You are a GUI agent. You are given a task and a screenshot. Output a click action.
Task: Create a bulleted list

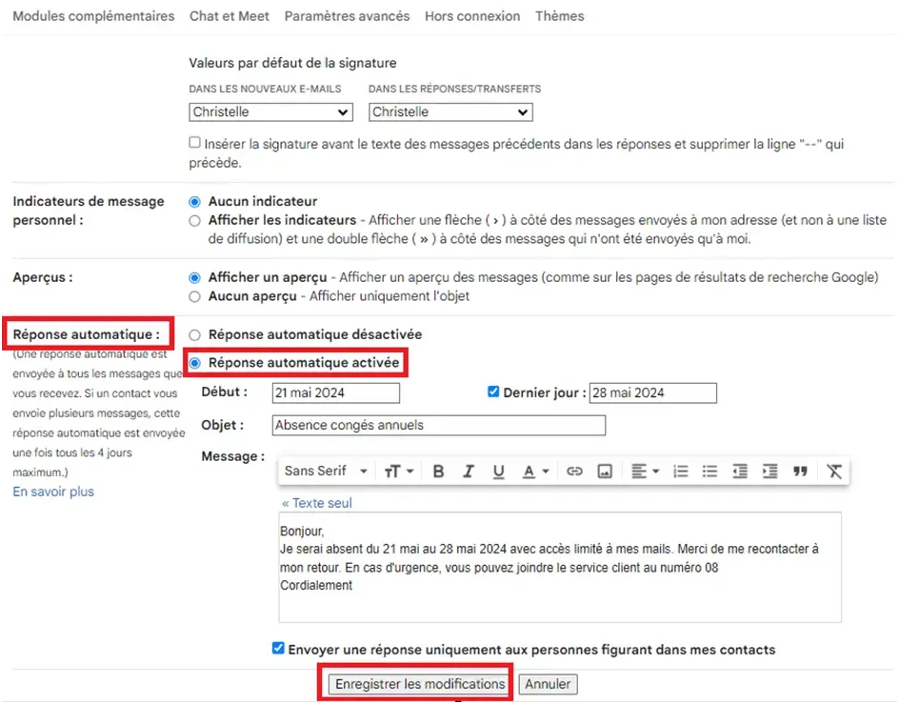709,471
